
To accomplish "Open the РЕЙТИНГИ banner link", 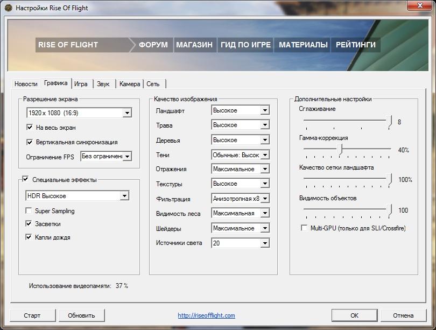I will 356,45.
